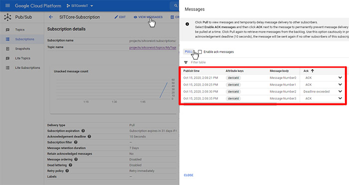The width and height of the screenshot is (349, 185).
Task: Open Snapshots in the sidebar
Action: (x=22, y=49)
